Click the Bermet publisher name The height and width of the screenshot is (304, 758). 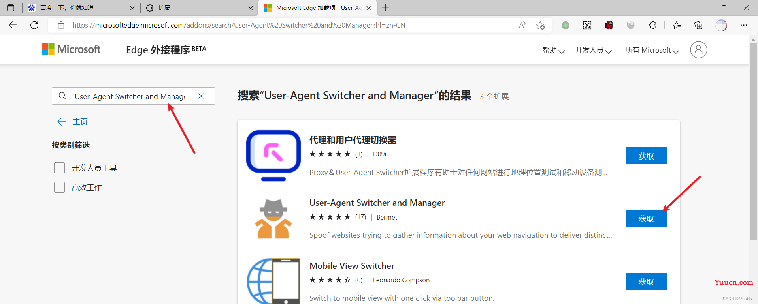click(387, 217)
